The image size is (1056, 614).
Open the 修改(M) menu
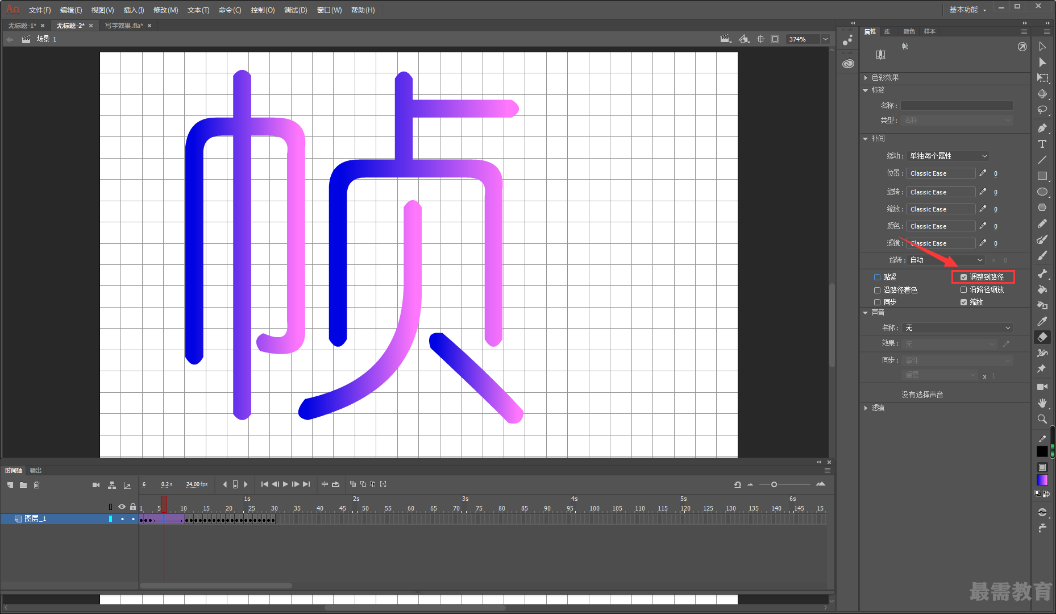pos(165,10)
